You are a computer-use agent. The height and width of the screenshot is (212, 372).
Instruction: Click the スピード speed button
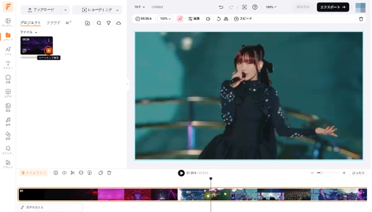pyautogui.click(x=243, y=19)
